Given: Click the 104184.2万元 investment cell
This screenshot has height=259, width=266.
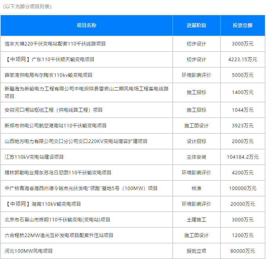Looking at the screenshot, I should click(x=243, y=157).
